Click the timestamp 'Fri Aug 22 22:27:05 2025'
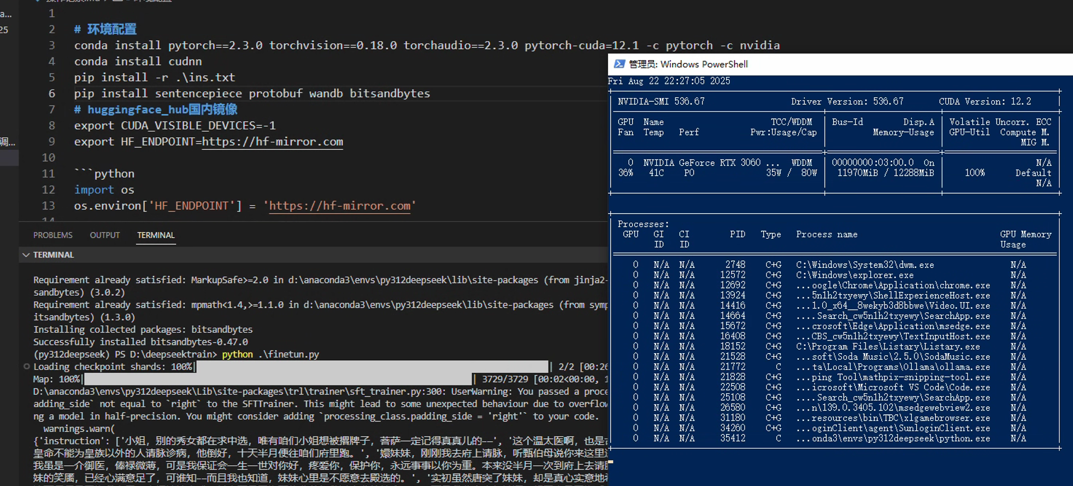Viewport: 1073px width, 486px height. [x=669, y=81]
